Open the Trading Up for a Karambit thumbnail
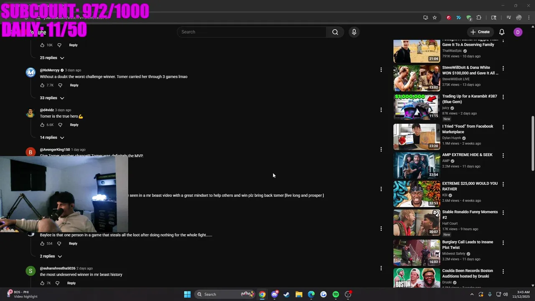The image size is (535, 301). coord(417,107)
